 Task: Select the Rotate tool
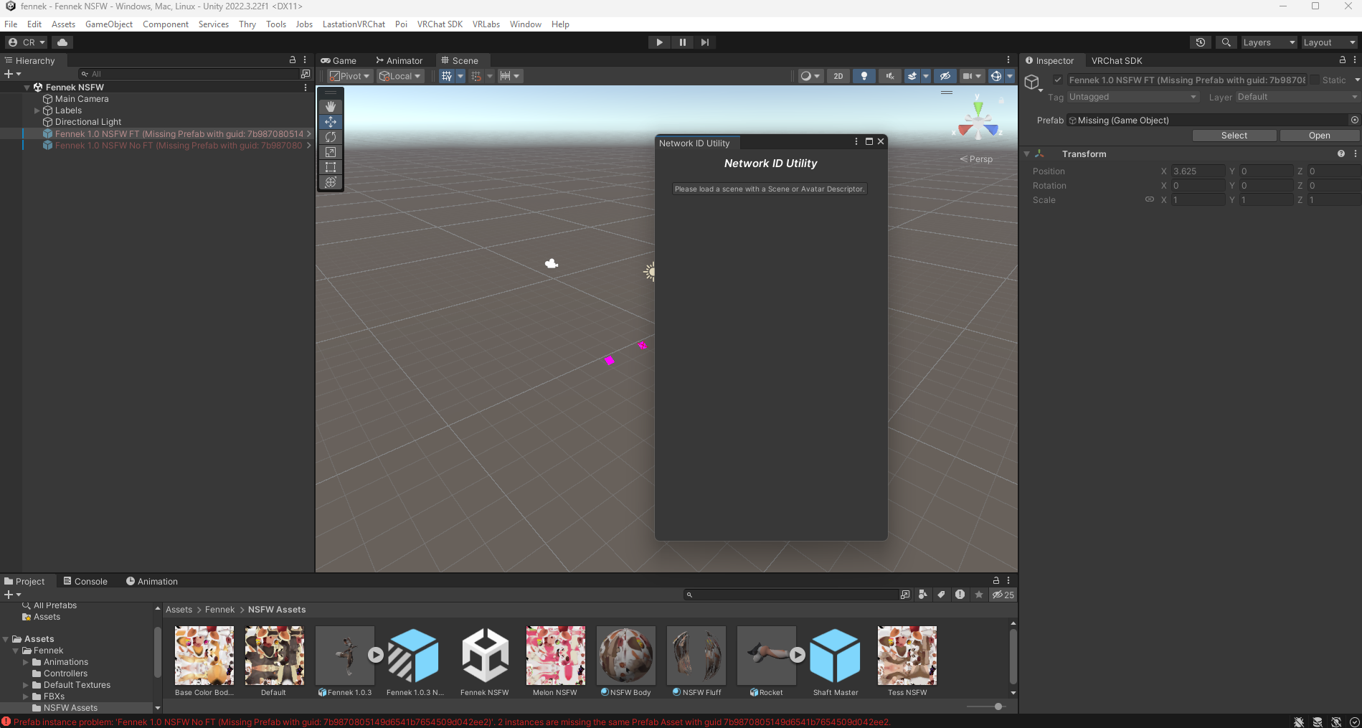click(x=331, y=137)
